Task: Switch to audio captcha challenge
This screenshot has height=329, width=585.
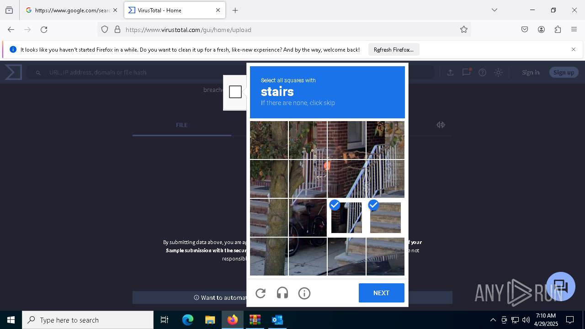Action: click(282, 293)
